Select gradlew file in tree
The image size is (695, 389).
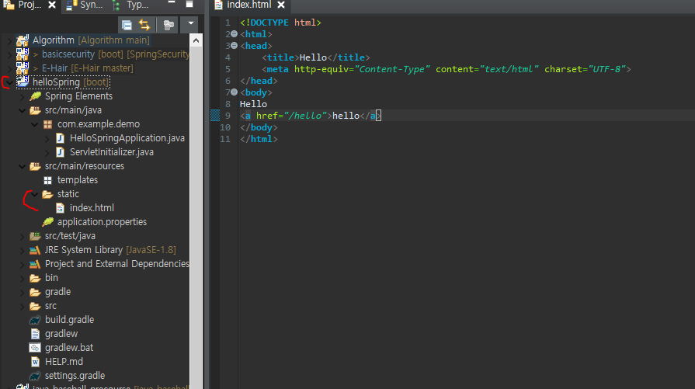point(61,334)
